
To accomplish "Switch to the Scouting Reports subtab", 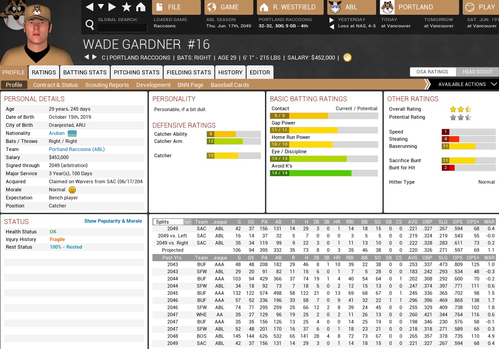I will click(107, 85).
